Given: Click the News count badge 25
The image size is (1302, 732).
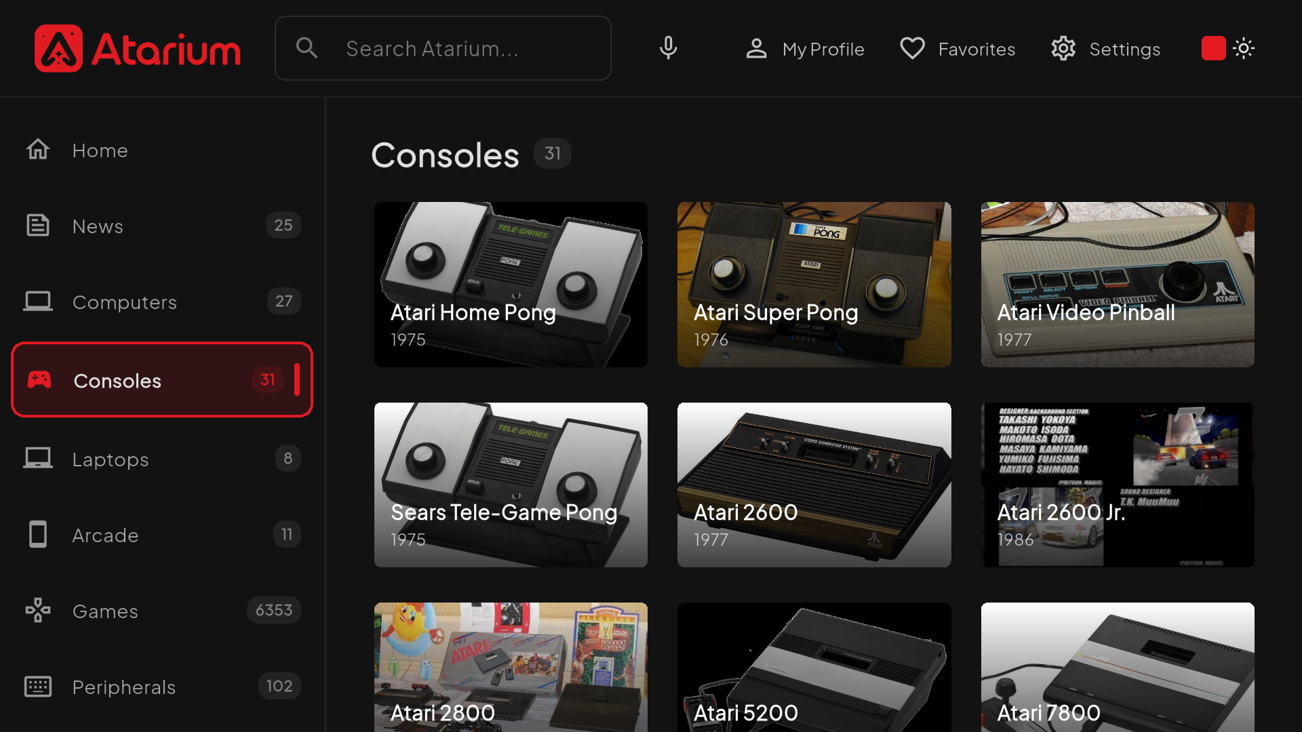Looking at the screenshot, I should (283, 225).
